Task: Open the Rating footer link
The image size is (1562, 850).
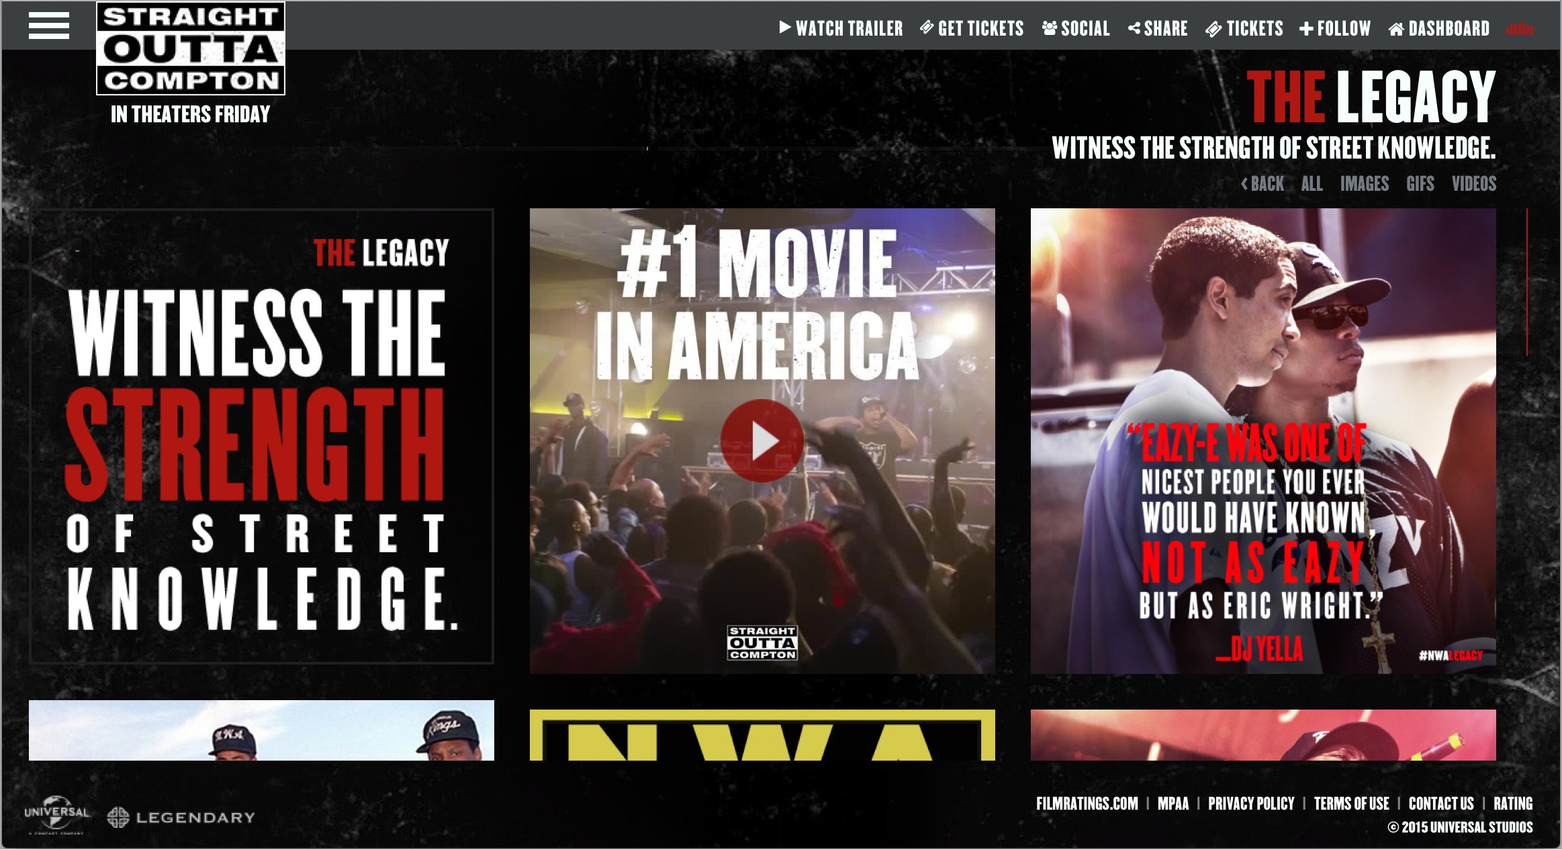Action: click(1513, 804)
